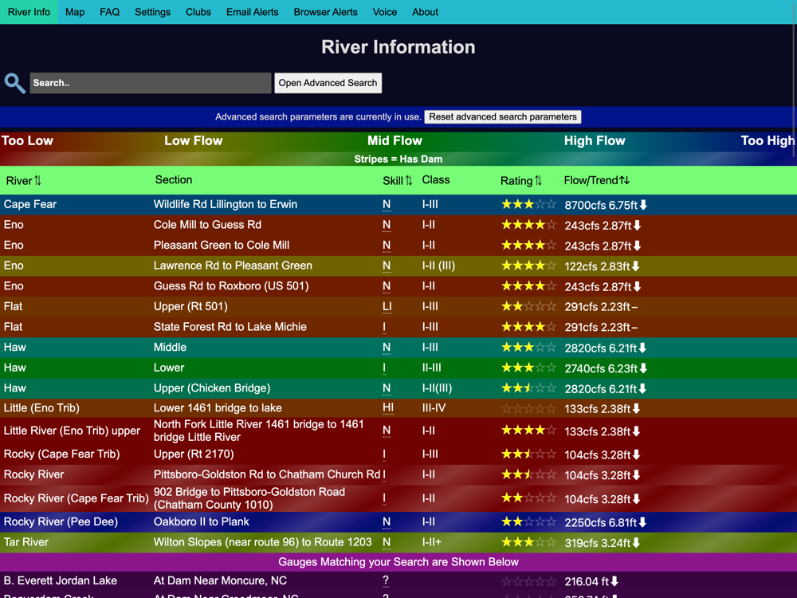Screen dimensions: 797x598
Task: Switch to the Map tab
Action: [75, 12]
